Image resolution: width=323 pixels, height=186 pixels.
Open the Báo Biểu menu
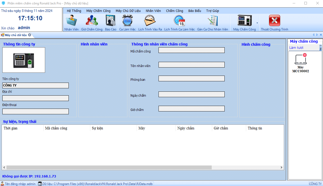[x=195, y=11]
